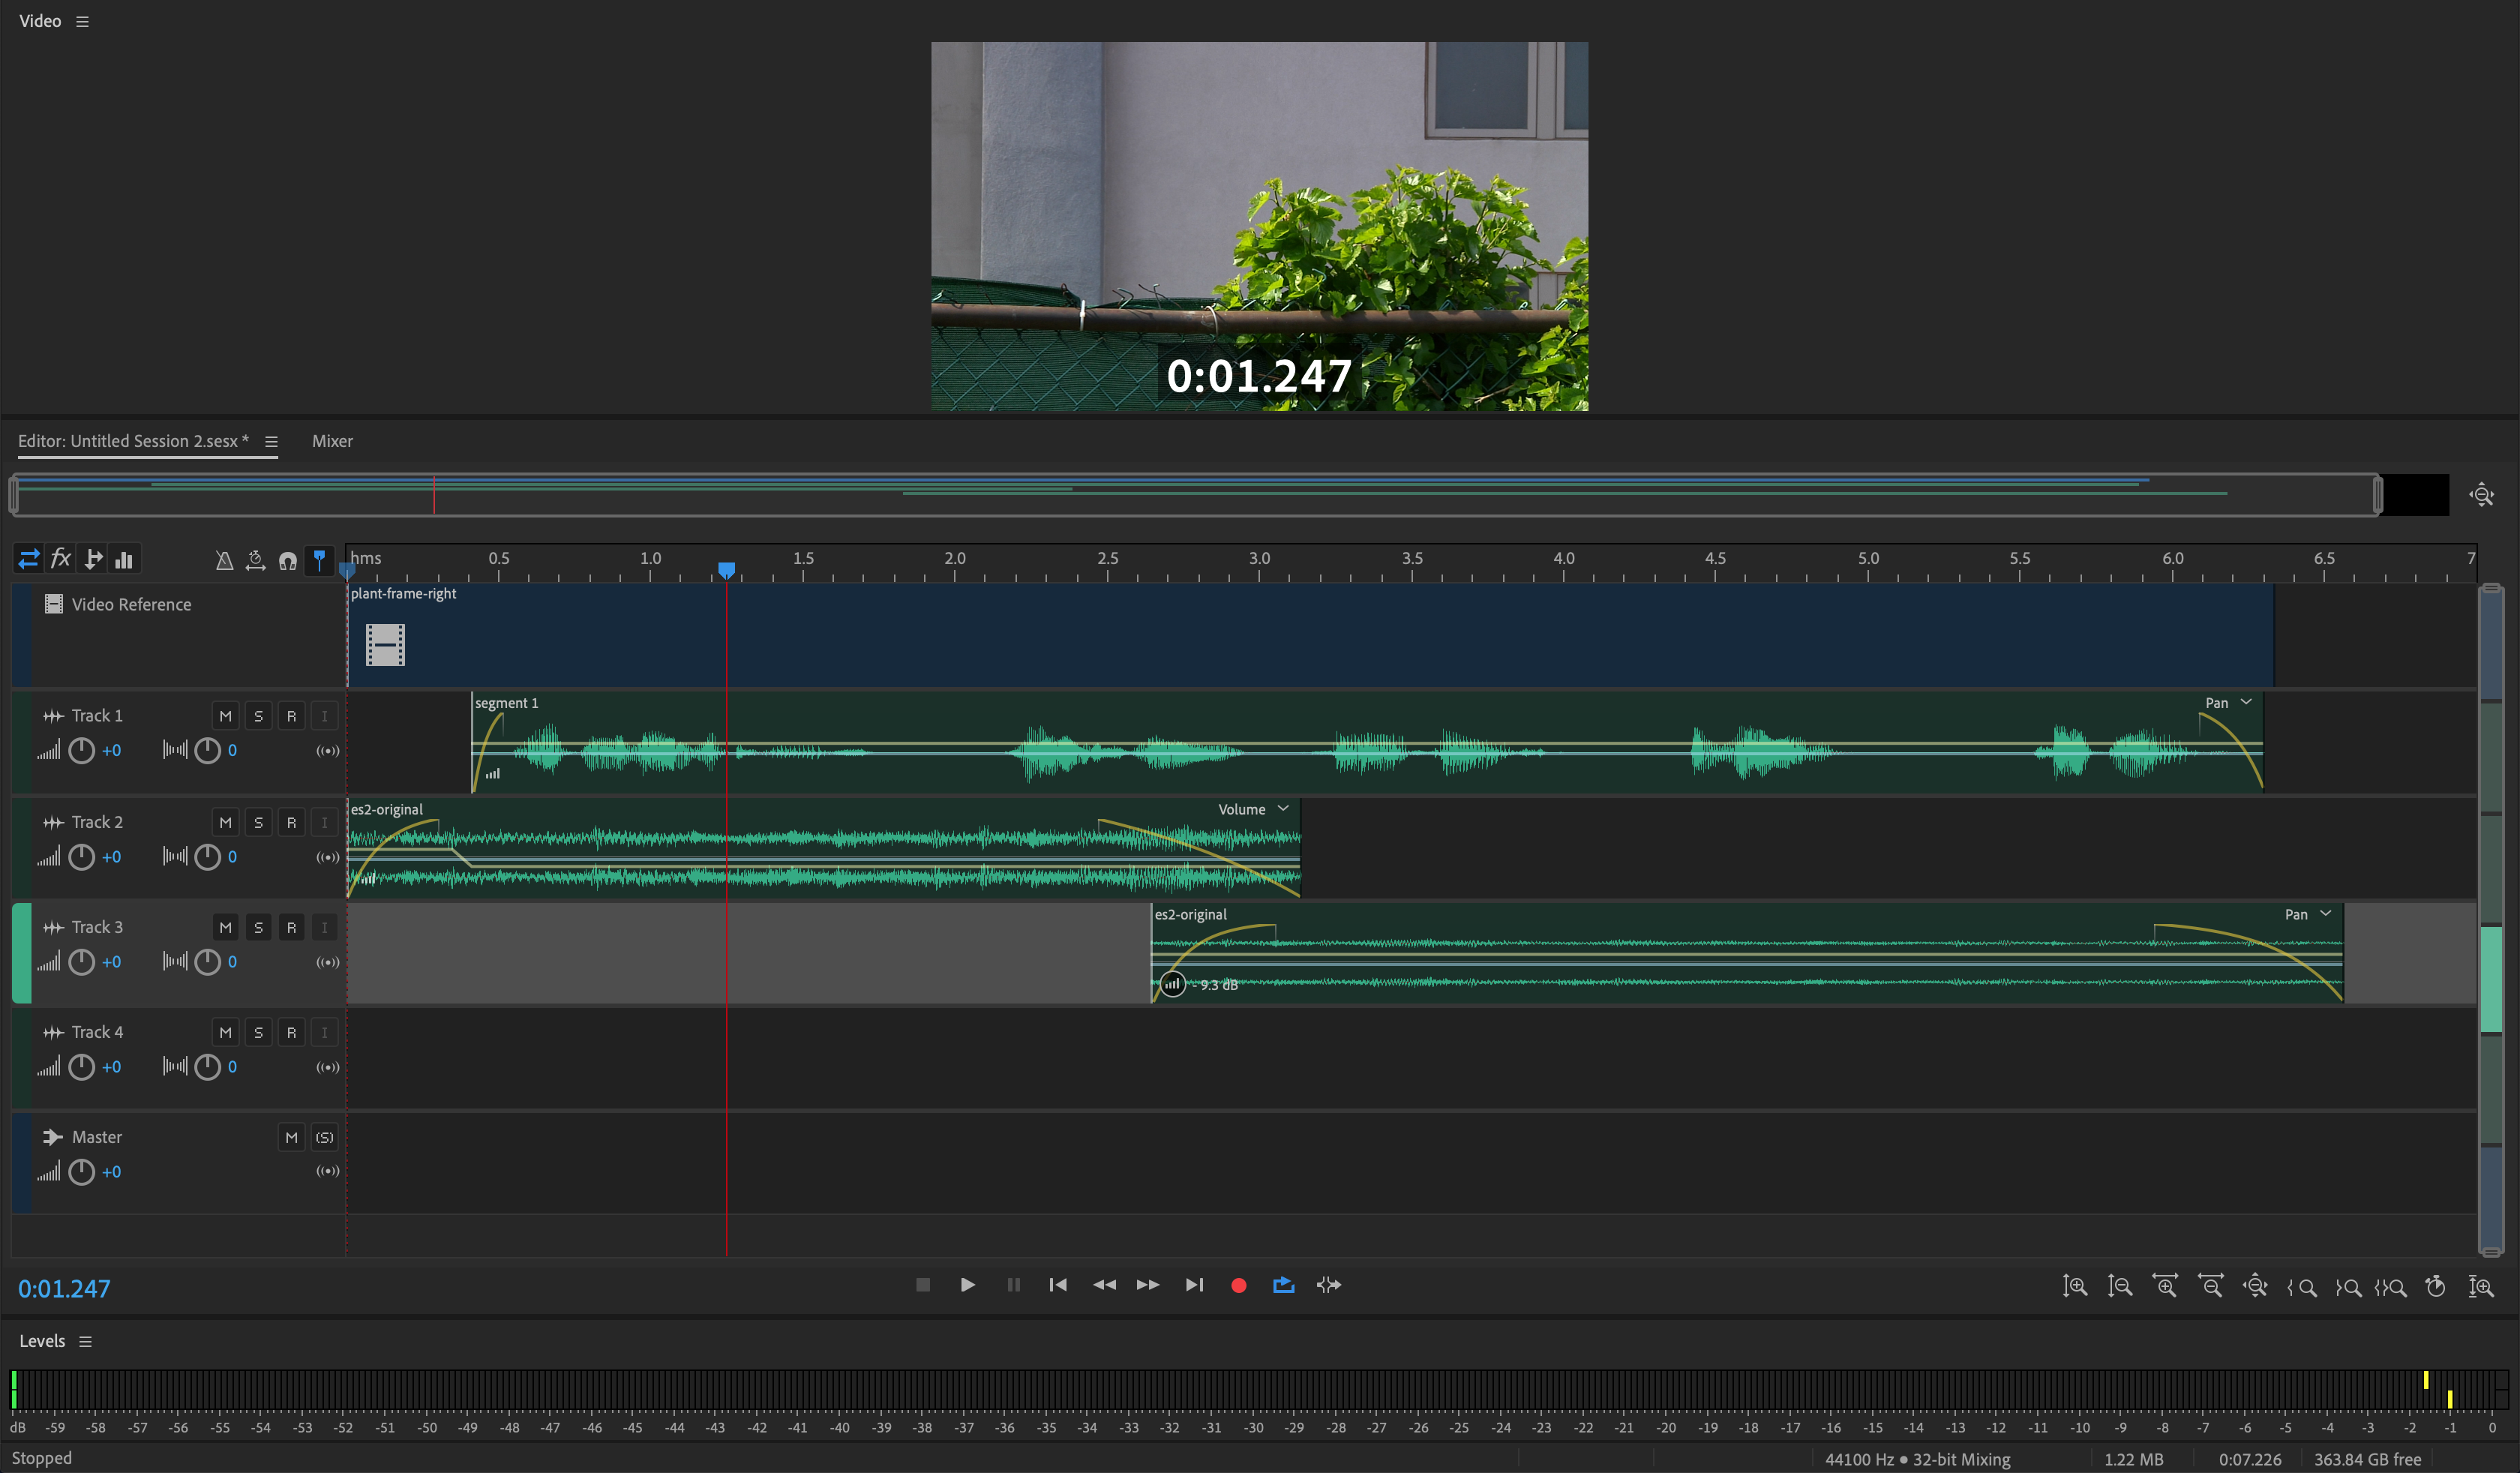Mute Track 1
Image resolution: width=2520 pixels, height=1473 pixels.
click(x=225, y=715)
